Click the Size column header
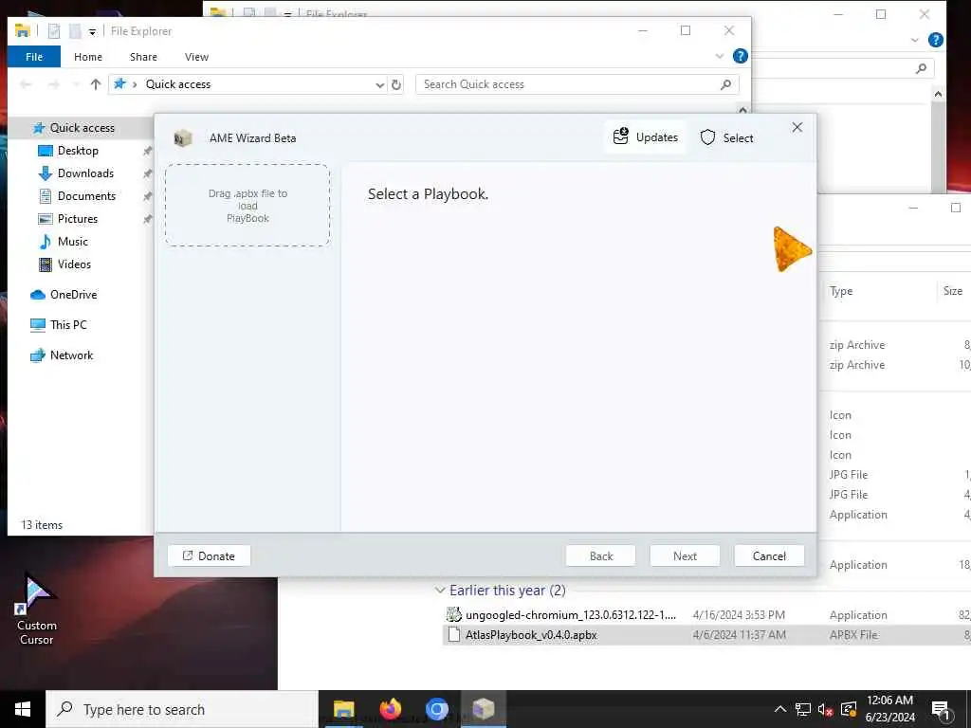Image resolution: width=971 pixels, height=728 pixels. [x=952, y=291]
